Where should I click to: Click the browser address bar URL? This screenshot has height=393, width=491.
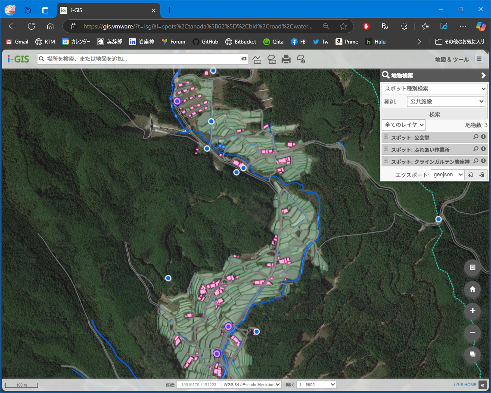point(198,26)
